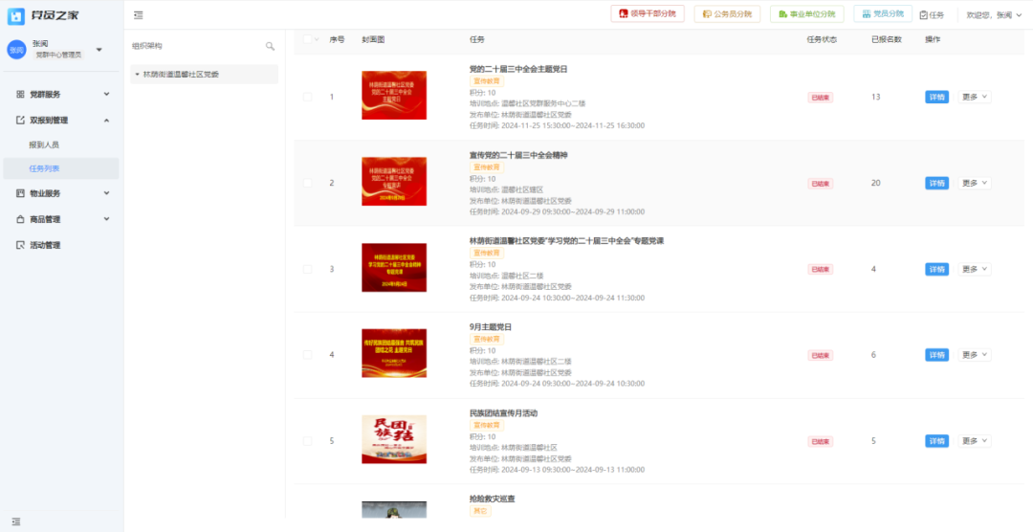Click the 党群服务 grid icon

(20, 95)
